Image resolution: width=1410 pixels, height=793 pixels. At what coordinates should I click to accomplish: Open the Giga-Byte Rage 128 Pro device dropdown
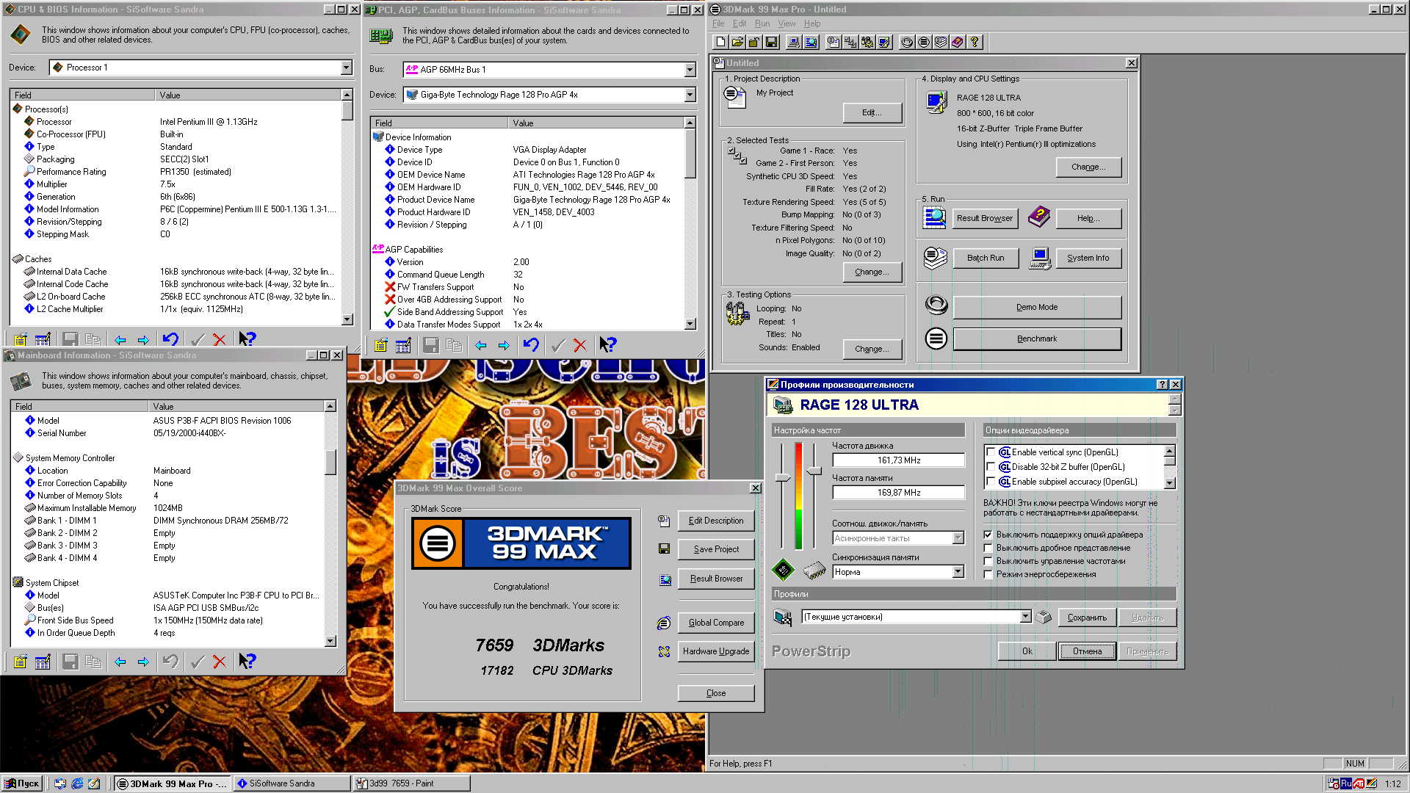tap(690, 95)
